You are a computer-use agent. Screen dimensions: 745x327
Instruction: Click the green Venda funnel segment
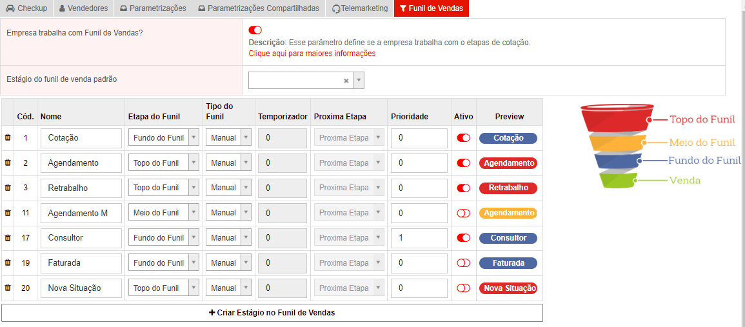[618, 180]
